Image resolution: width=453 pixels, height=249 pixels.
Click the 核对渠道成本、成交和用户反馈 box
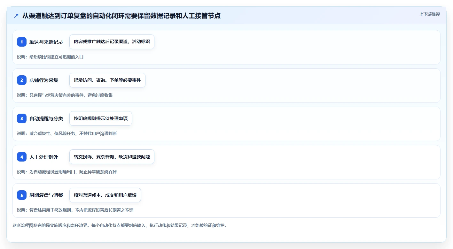tap(105, 195)
